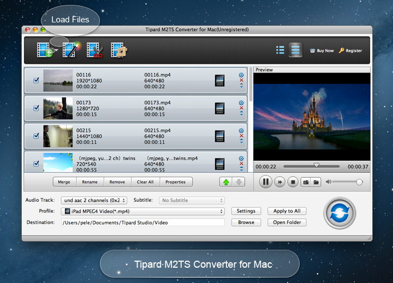Click the Remove button

click(117, 182)
